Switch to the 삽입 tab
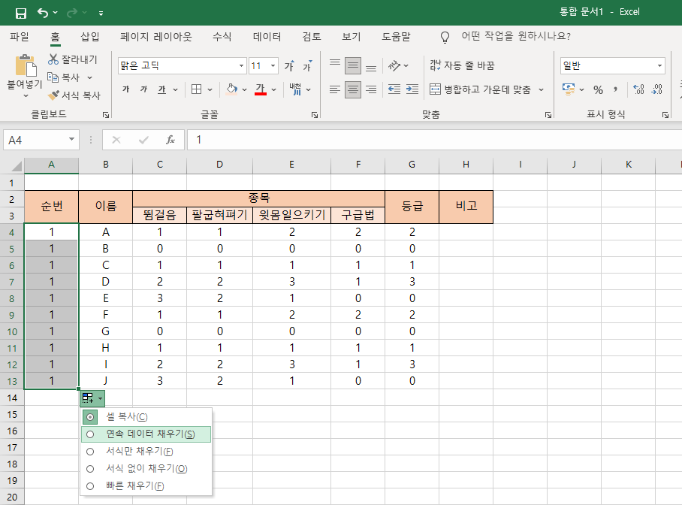Screen dimensions: 682x505 [x=90, y=37]
